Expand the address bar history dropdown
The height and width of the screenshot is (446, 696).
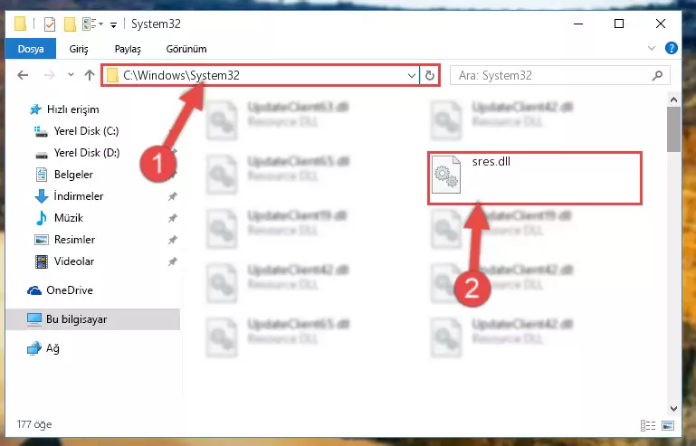[412, 75]
